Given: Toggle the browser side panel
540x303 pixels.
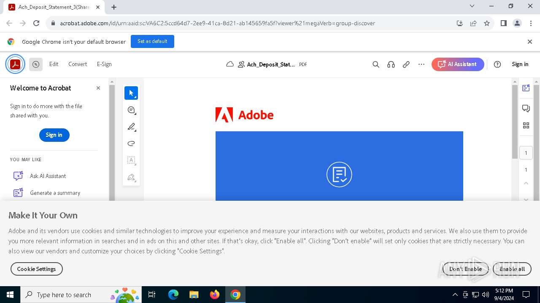Looking at the screenshot, I should 504,24.
